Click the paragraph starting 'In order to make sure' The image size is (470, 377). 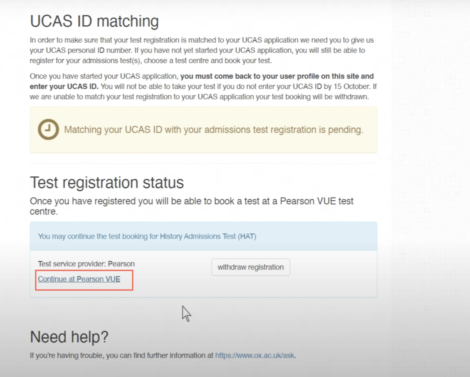point(202,50)
